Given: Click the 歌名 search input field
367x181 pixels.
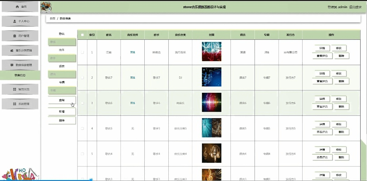Looking at the screenshot, I should tap(62, 42).
